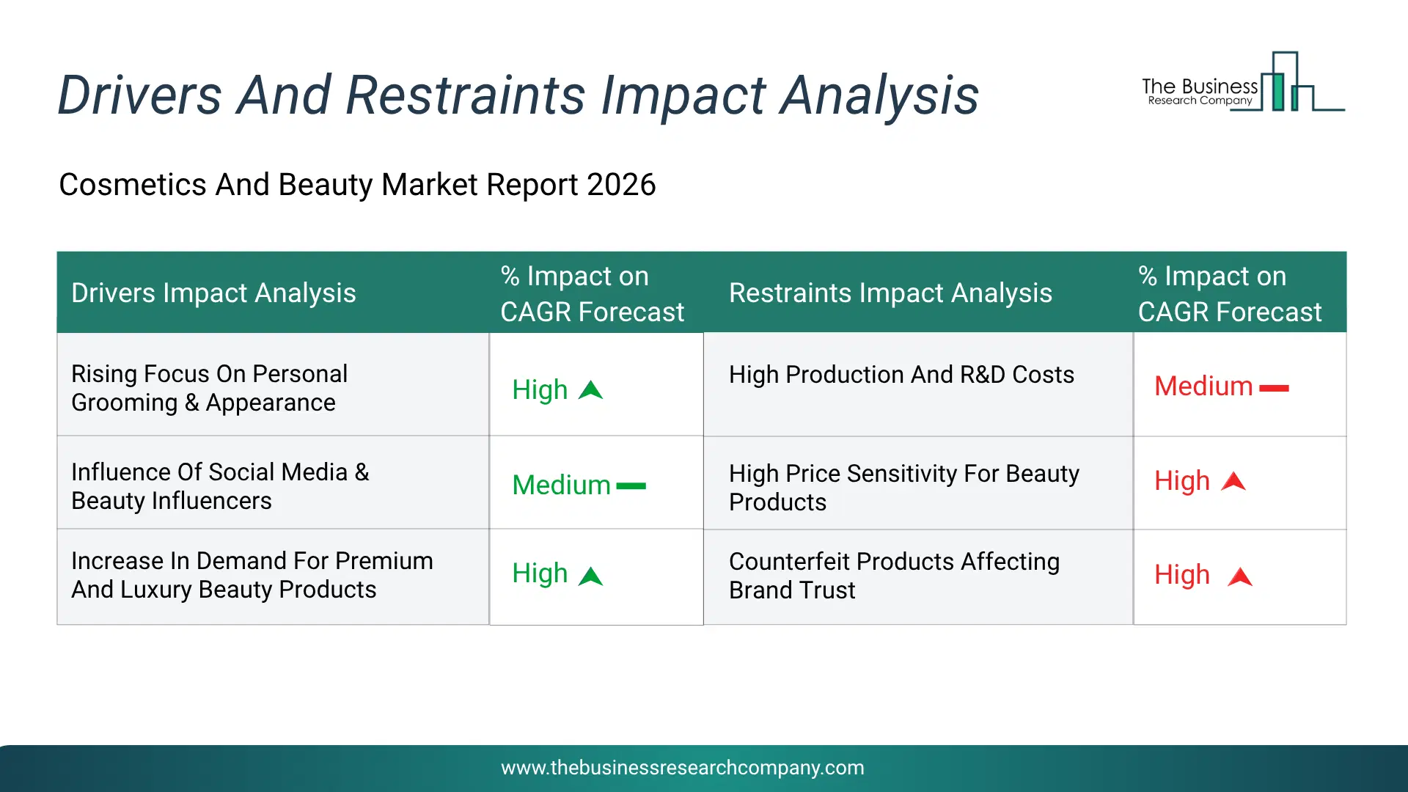Image resolution: width=1408 pixels, height=792 pixels.
Task: Select High Price Sensitivity For Beauty Products cell
Action: click(918, 484)
